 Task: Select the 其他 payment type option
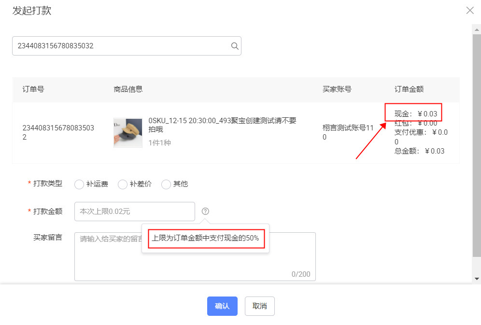166,184
